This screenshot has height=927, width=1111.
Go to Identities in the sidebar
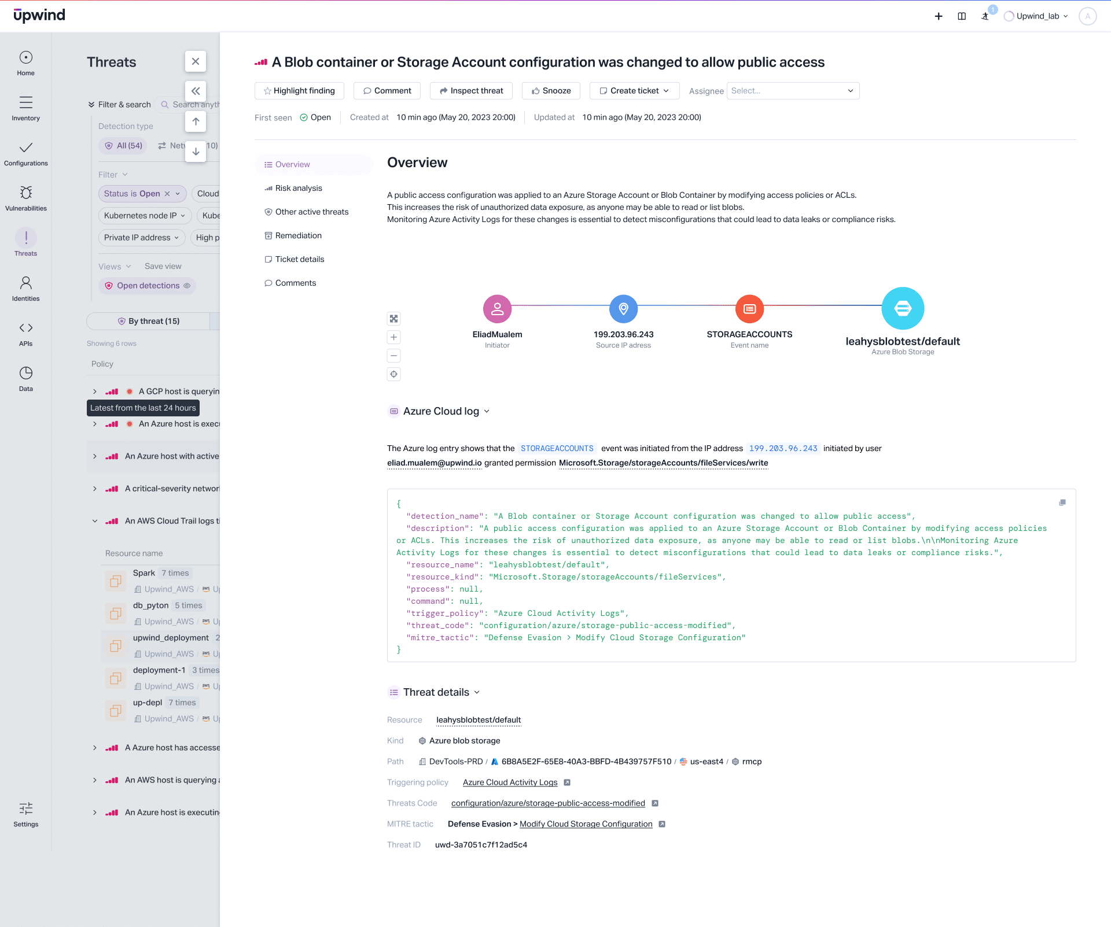[x=25, y=283]
